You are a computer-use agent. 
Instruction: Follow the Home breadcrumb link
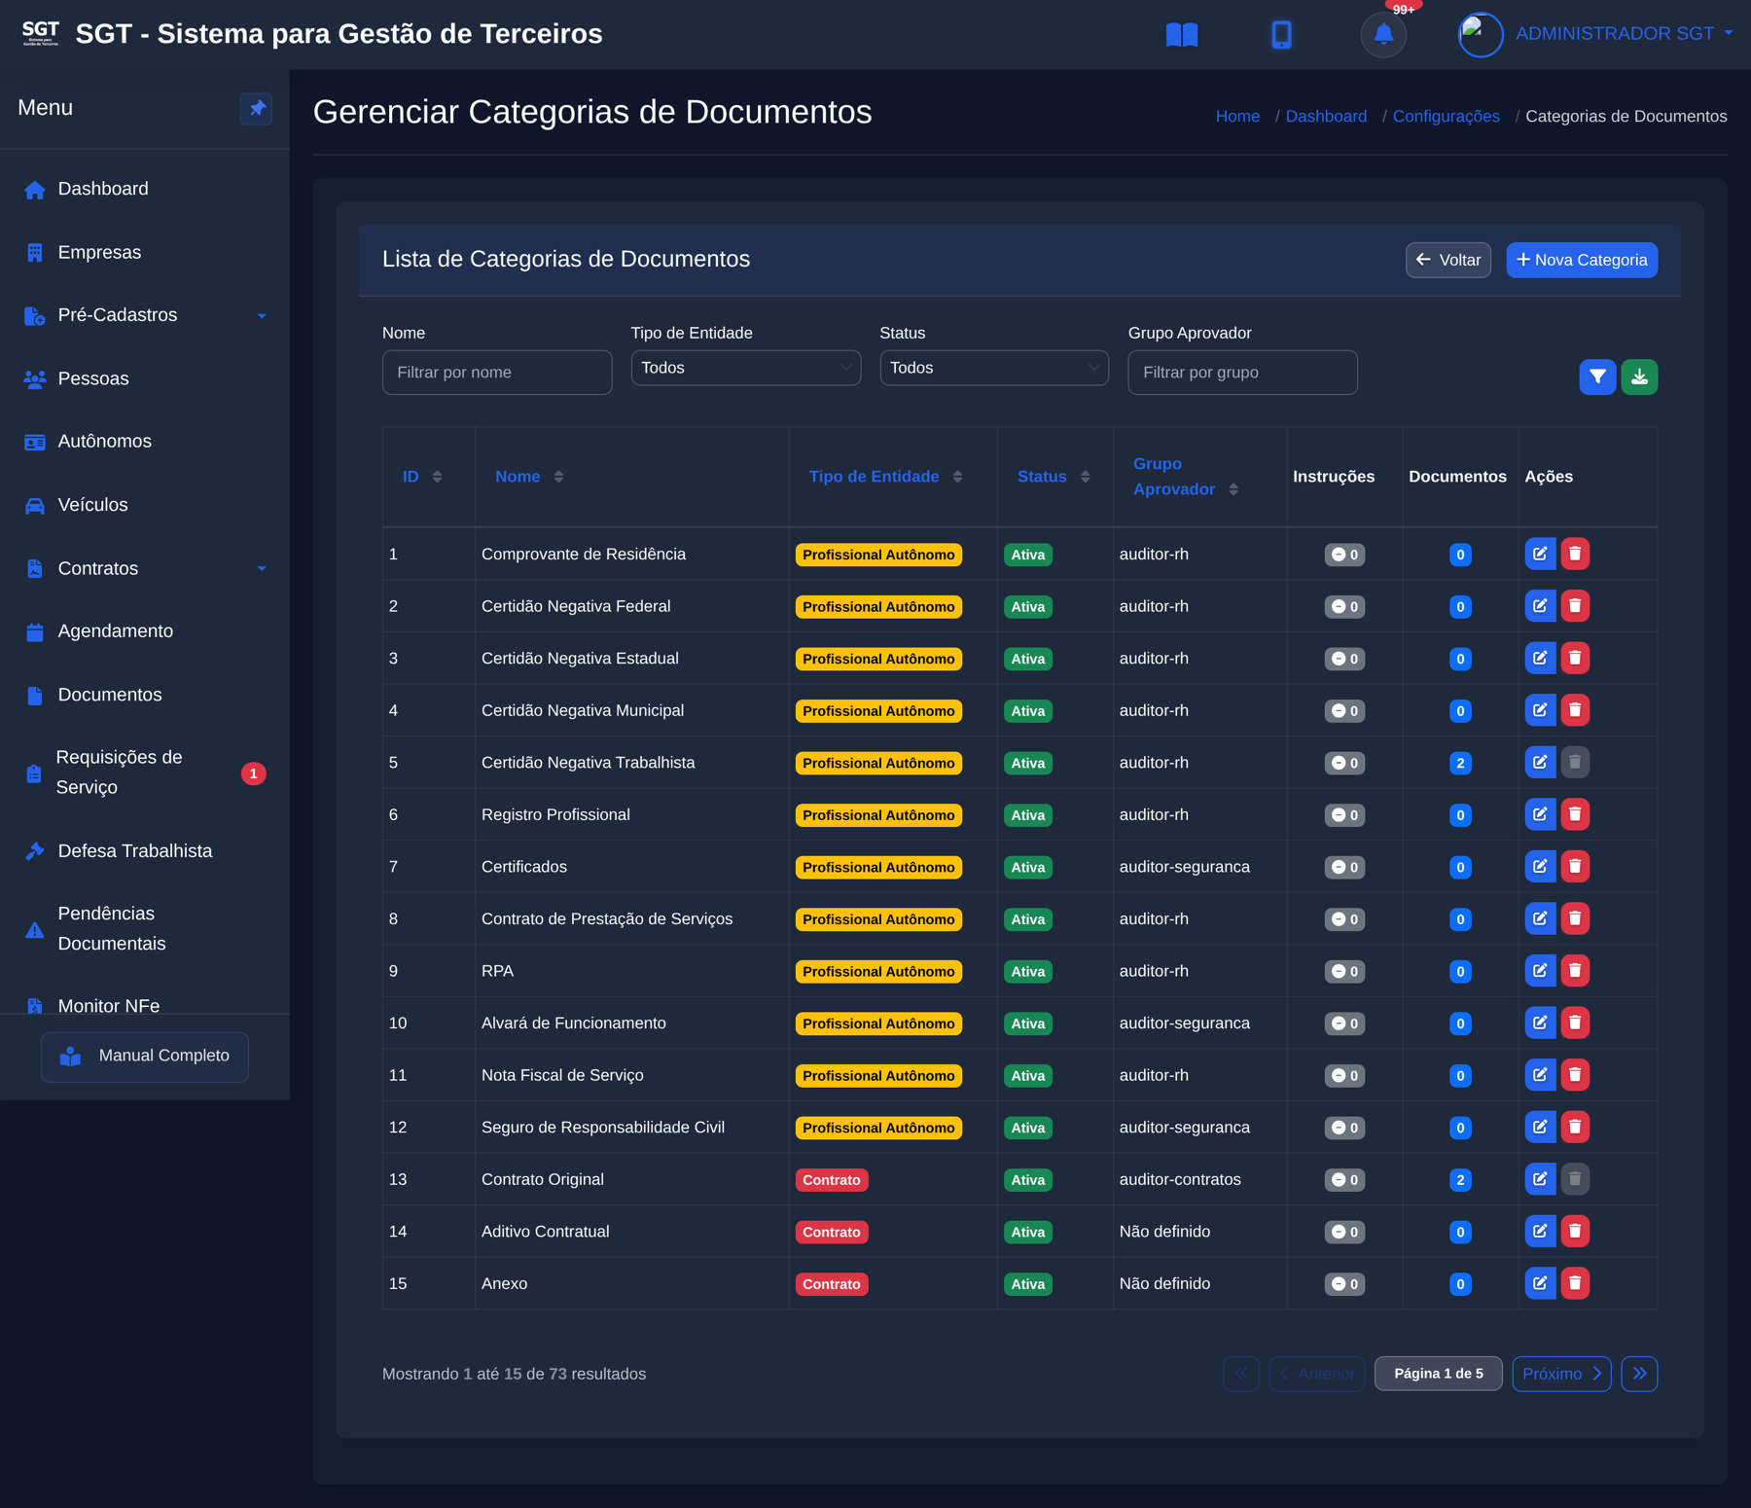1237,117
